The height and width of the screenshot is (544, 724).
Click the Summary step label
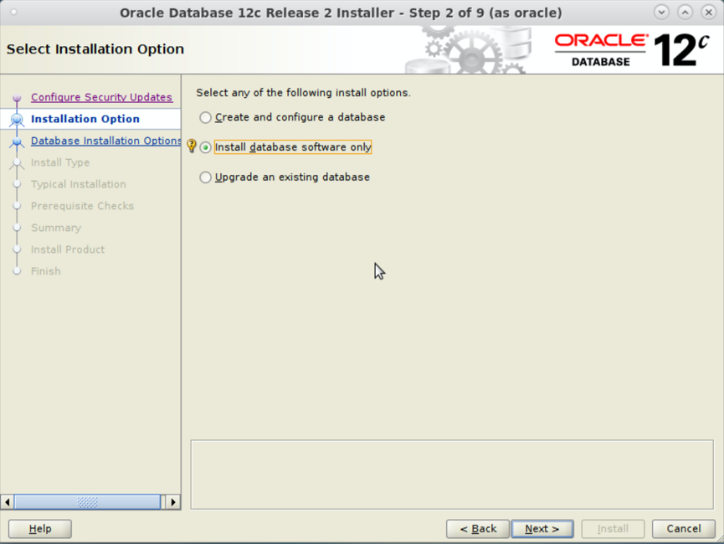click(x=56, y=228)
